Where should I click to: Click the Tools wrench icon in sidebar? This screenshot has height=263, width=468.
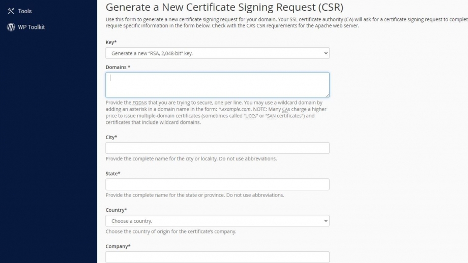pos(11,11)
